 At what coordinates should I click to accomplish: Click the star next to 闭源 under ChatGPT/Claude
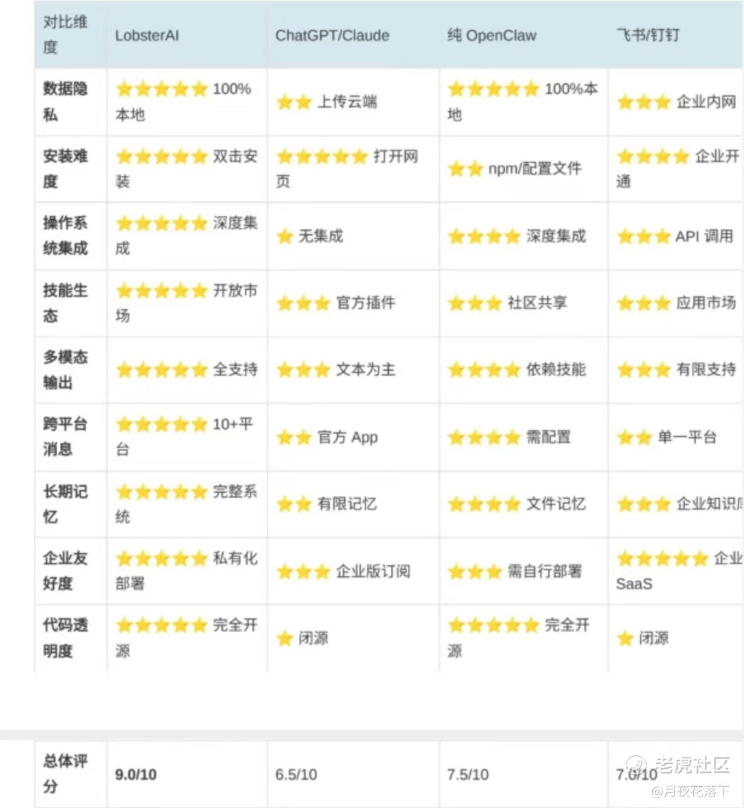point(284,638)
